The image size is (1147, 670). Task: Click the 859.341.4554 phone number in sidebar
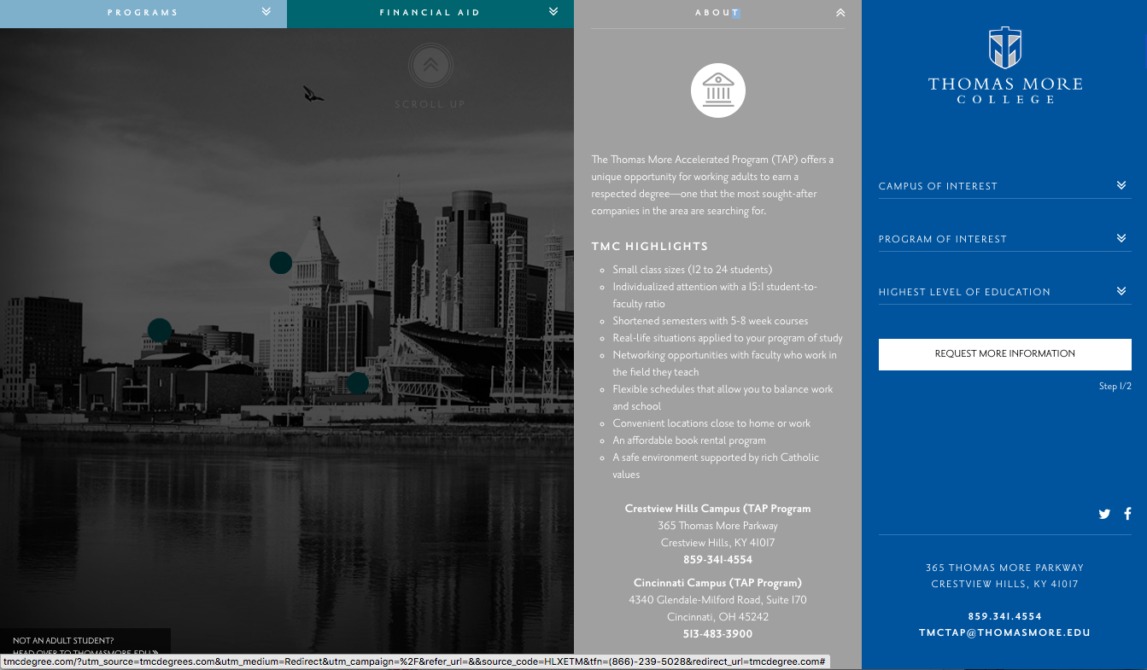1004,616
